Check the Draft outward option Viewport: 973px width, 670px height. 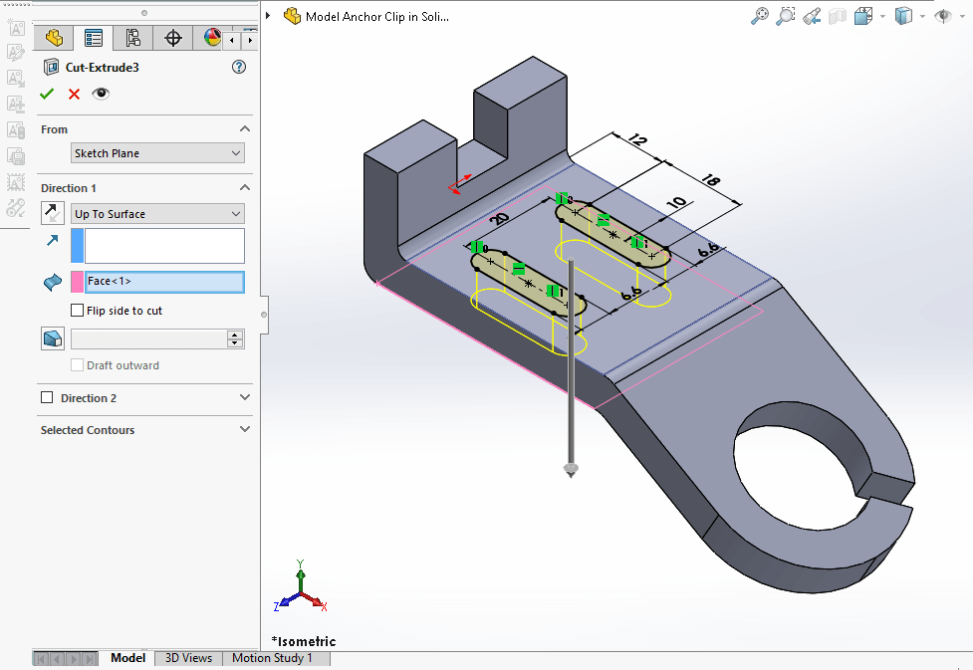click(77, 364)
